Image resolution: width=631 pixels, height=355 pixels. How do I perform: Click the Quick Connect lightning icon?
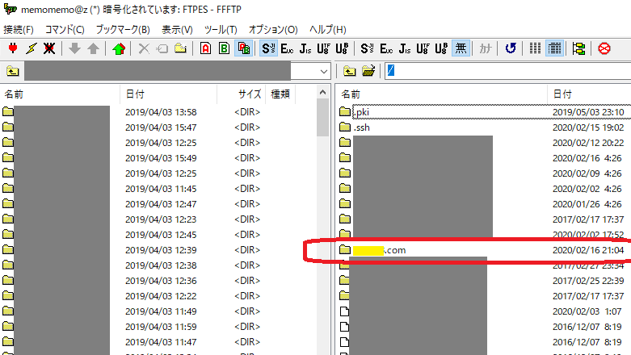(x=31, y=48)
